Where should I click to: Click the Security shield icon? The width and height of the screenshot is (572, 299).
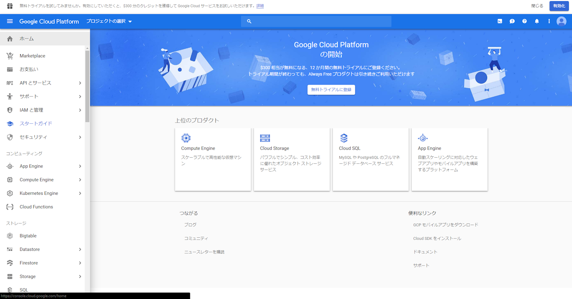click(x=10, y=137)
